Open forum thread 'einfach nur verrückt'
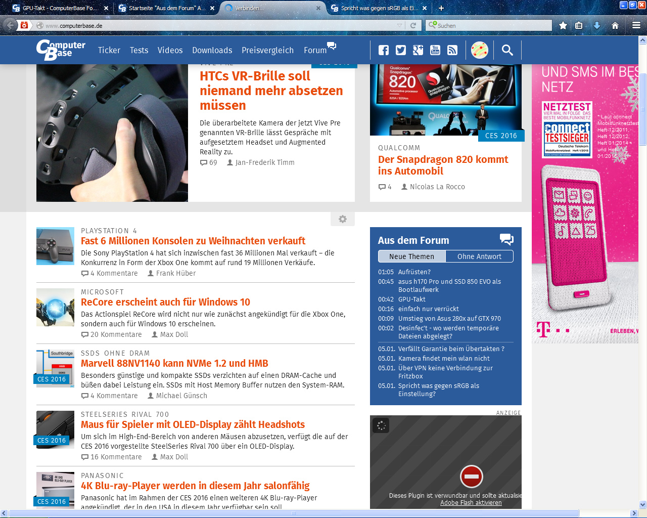This screenshot has height=518, width=647. pos(429,309)
